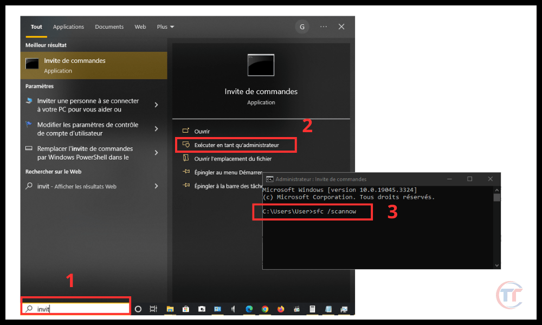The width and height of the screenshot is (542, 325).
Task: Click the magnifier icon in the search box
Action: tap(29, 308)
